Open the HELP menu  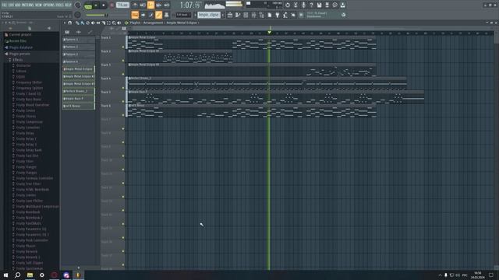tap(68, 5)
